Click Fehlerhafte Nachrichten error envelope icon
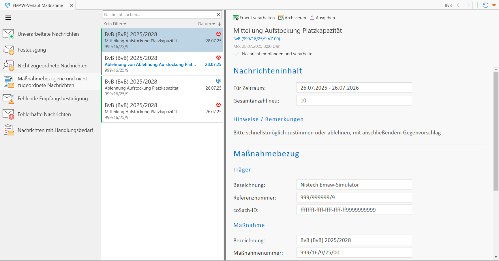Screen dimensions: 499x261 click(8, 114)
